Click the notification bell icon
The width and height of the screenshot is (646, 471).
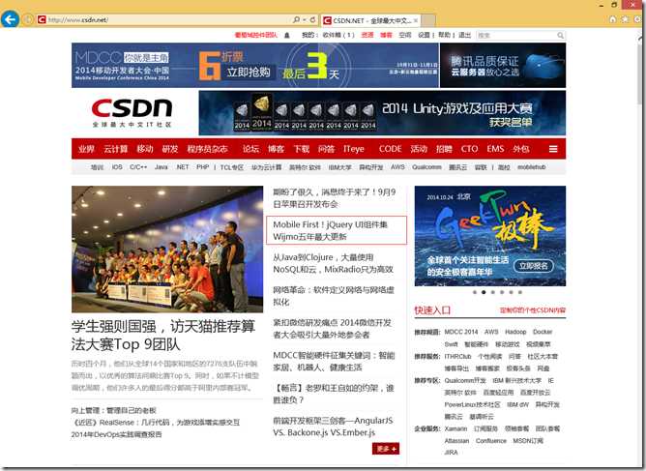287,36
